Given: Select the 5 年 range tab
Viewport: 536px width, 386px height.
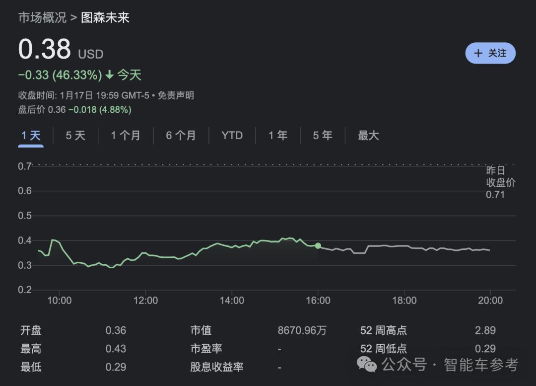Looking at the screenshot, I should coord(322,136).
